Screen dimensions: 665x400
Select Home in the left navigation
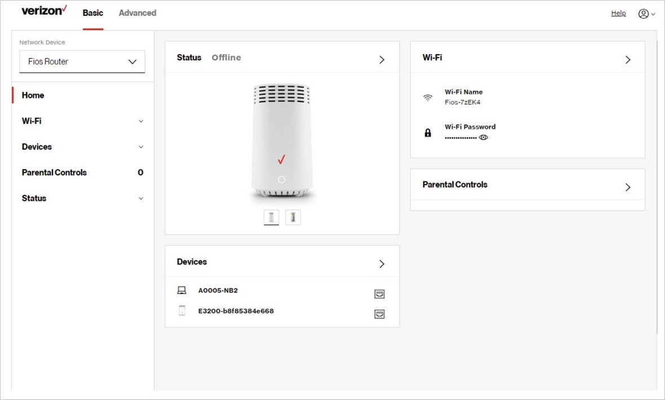click(x=33, y=95)
